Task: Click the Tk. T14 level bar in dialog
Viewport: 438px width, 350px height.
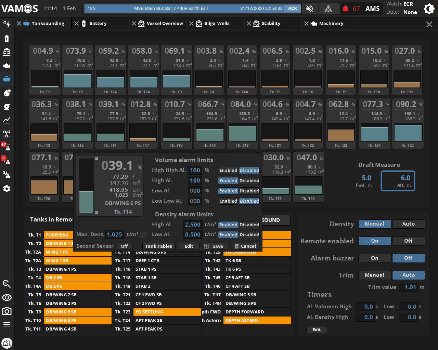Action: [86, 186]
